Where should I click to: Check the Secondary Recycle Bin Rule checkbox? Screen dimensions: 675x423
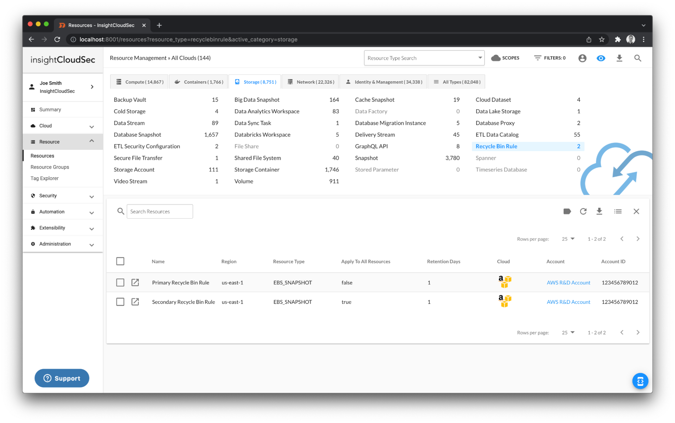[x=120, y=302]
